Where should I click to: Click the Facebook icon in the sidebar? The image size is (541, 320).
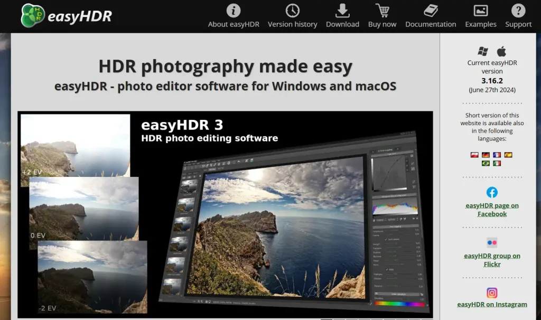tap(492, 192)
